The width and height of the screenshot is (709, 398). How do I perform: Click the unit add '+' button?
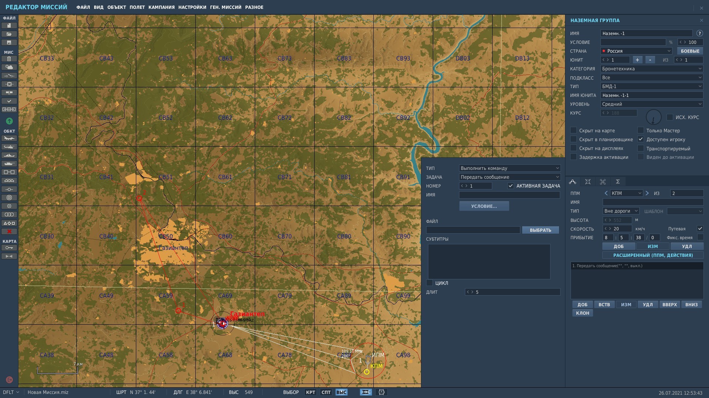pos(637,60)
